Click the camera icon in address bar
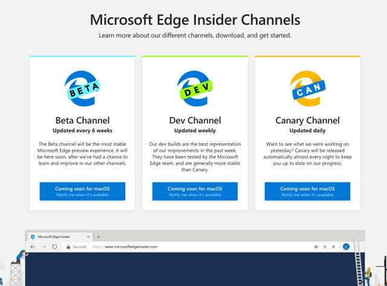The width and height of the screenshot is (387, 286). tap(316, 247)
